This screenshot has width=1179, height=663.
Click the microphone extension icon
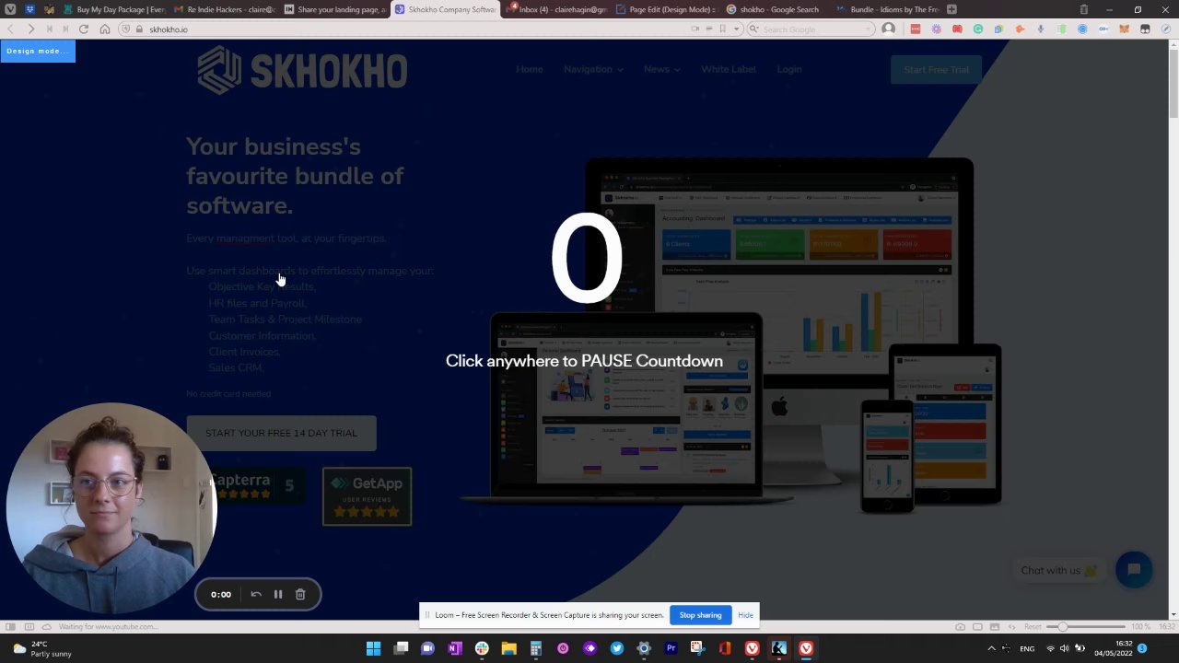(x=1041, y=29)
